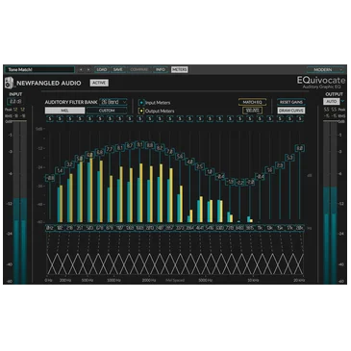This screenshot has width=351, height=351.
Task: Open the MODERN style dropdown
Action: point(325,69)
